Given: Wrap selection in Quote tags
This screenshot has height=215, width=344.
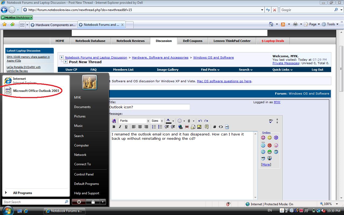Looking at the screenshot, I should click(x=207, y=127).
